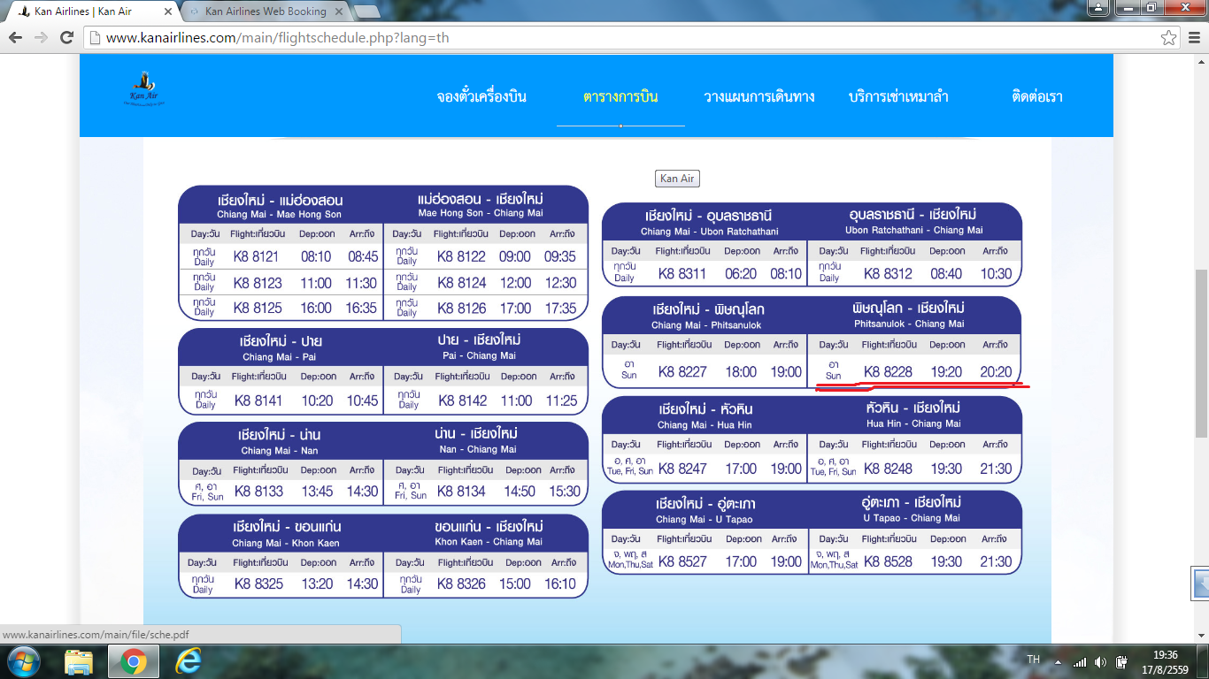The width and height of the screenshot is (1209, 679).
Task: Close the Kan Airlines Web Booking tab
Action: click(x=341, y=11)
